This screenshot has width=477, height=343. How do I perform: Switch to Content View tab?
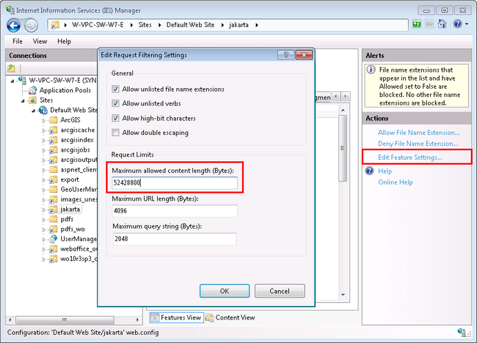coord(231,318)
